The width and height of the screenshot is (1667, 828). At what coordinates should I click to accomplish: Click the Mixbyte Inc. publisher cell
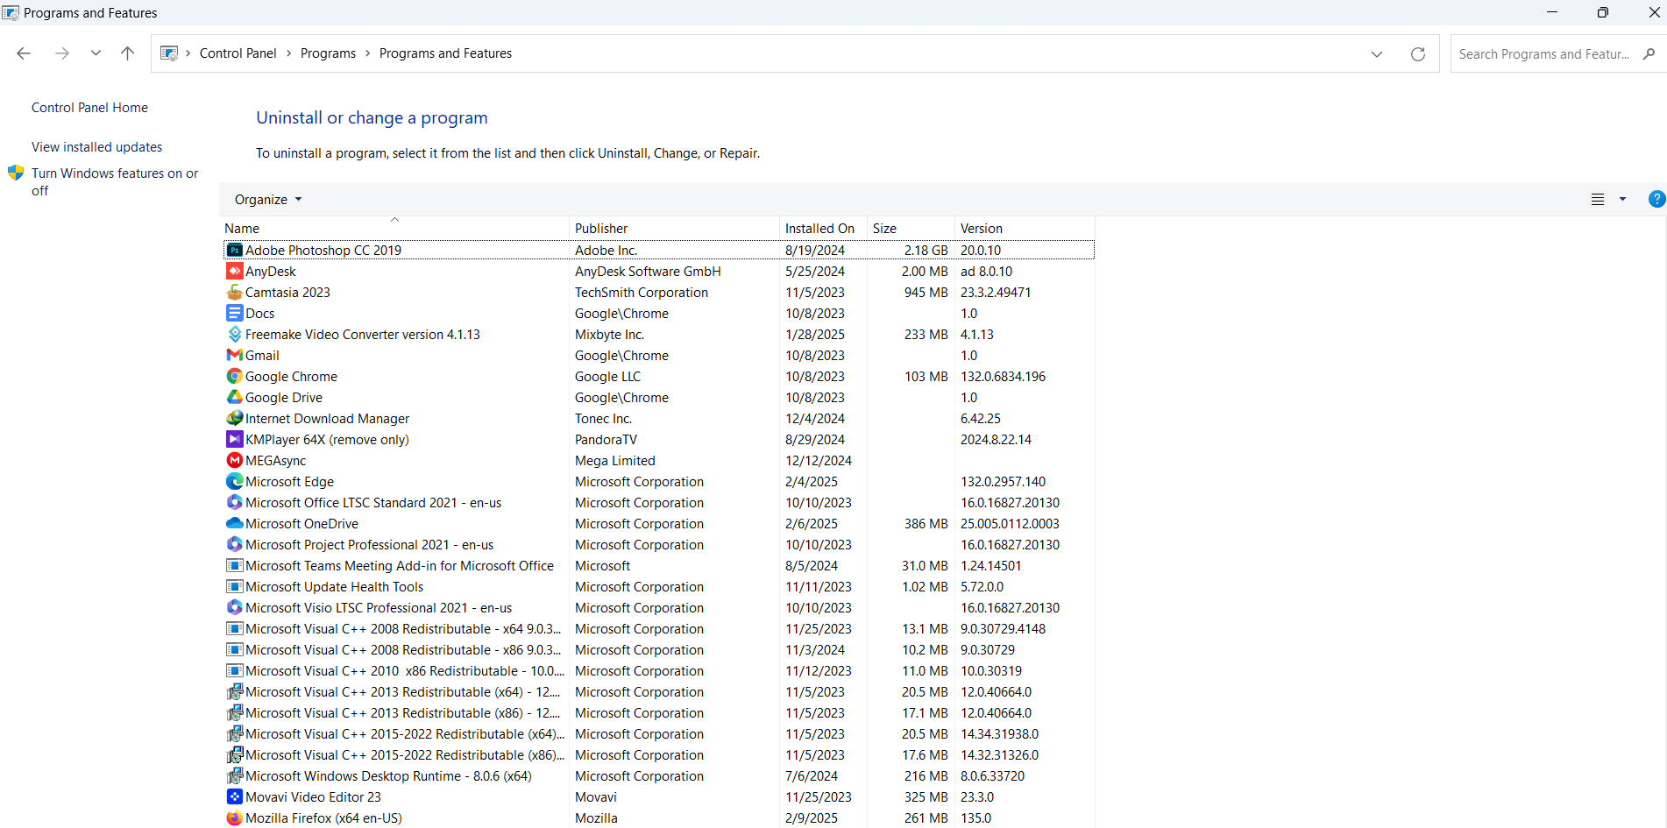pos(609,335)
